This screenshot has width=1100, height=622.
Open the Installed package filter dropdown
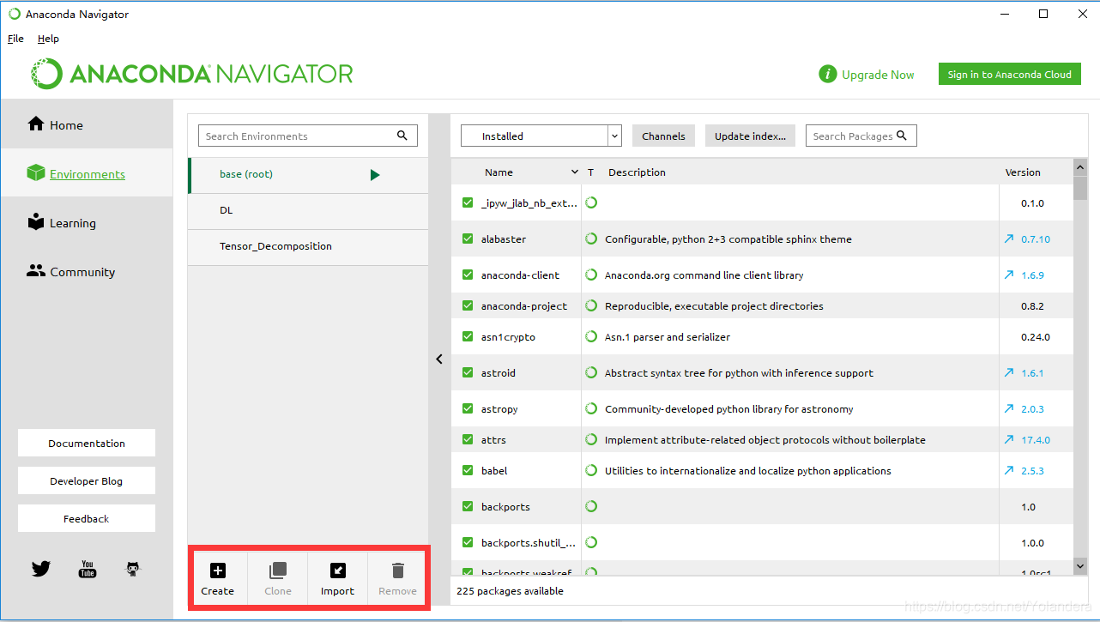pos(541,136)
